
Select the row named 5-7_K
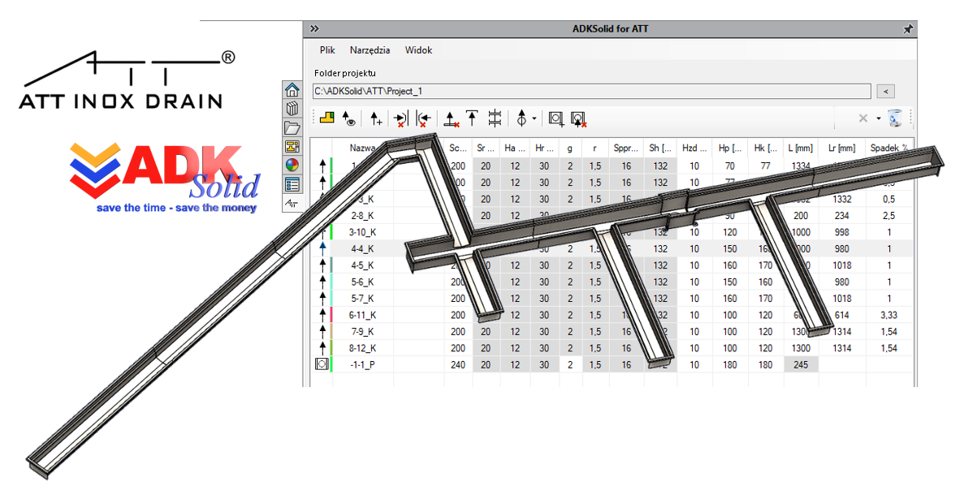pos(611,299)
